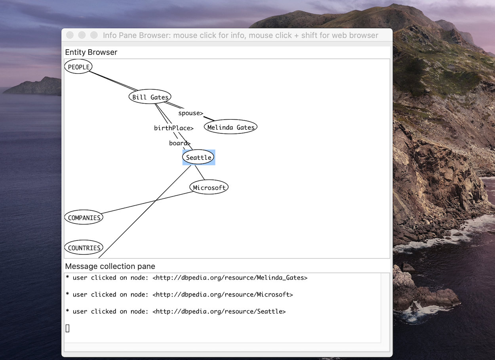
Task: Click the Entity Browser heading label
Action: click(x=91, y=52)
